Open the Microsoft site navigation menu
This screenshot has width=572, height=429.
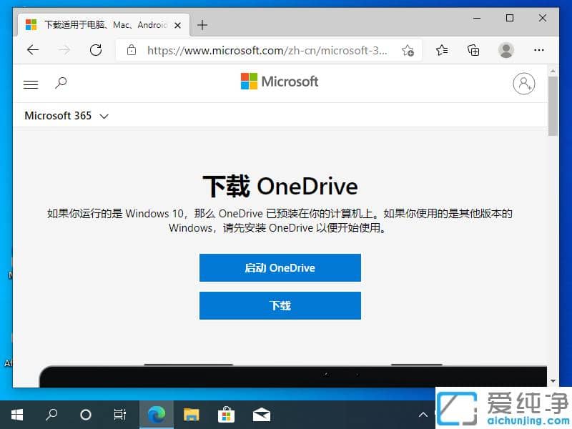click(x=30, y=84)
